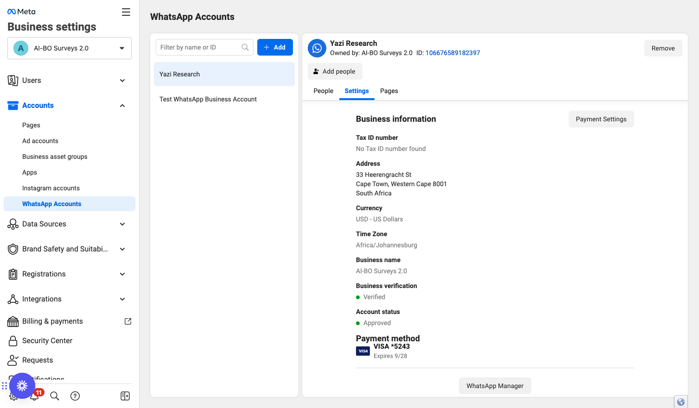699x408 pixels.
Task: Open Business asset groups in sidebar
Action: coord(55,157)
